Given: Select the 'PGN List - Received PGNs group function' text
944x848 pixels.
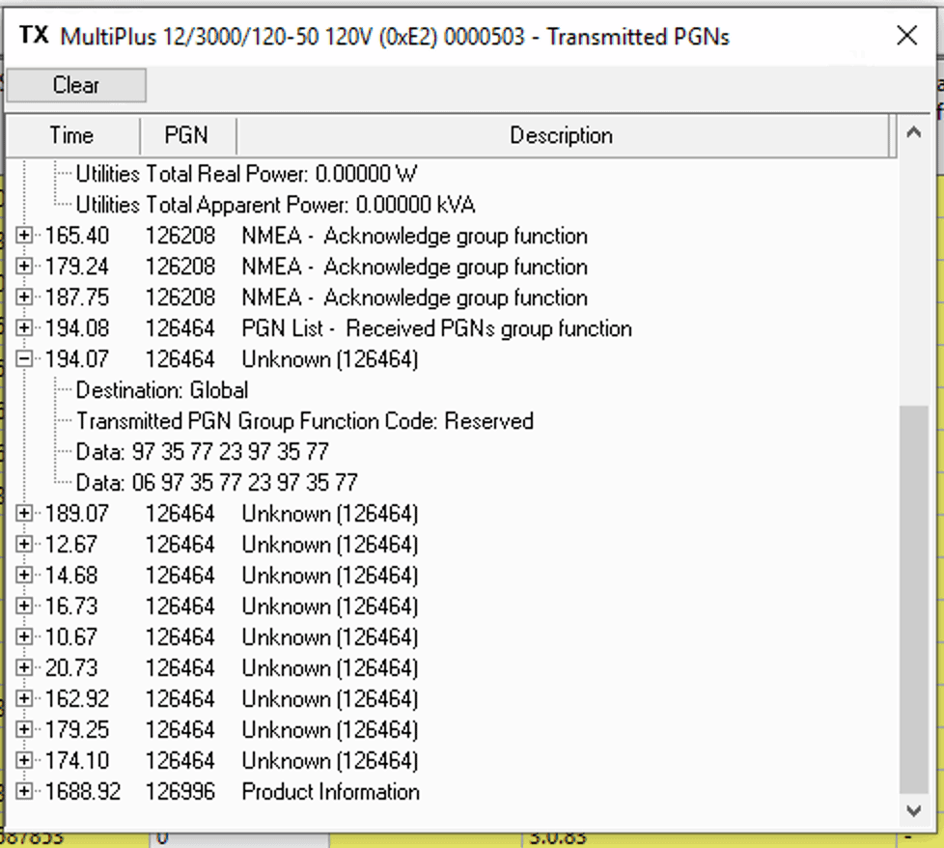Looking at the screenshot, I should point(437,328).
